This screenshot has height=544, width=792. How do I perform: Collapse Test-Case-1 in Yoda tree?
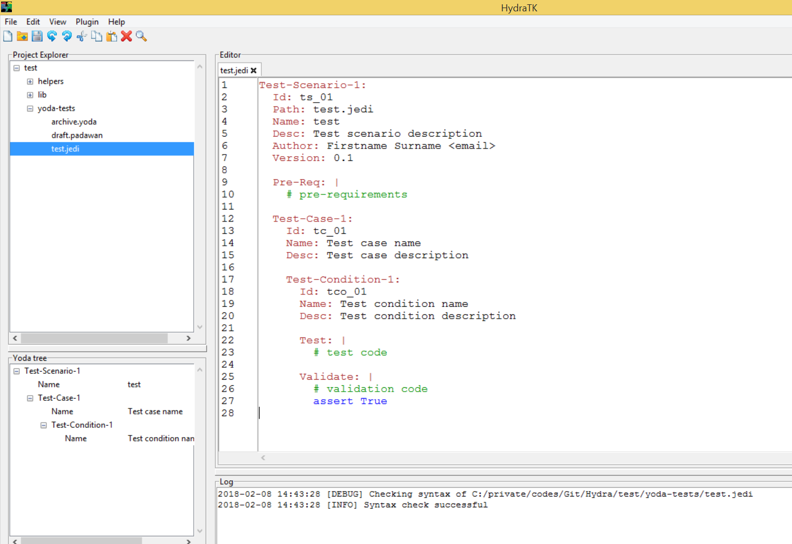[x=30, y=398]
